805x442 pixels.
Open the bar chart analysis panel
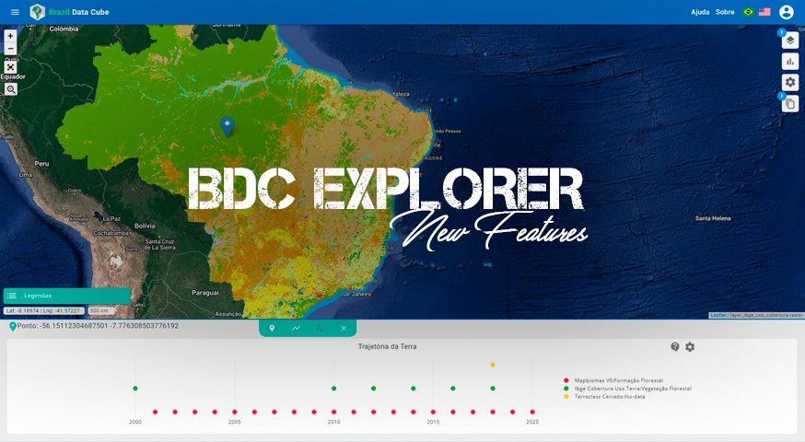(789, 62)
